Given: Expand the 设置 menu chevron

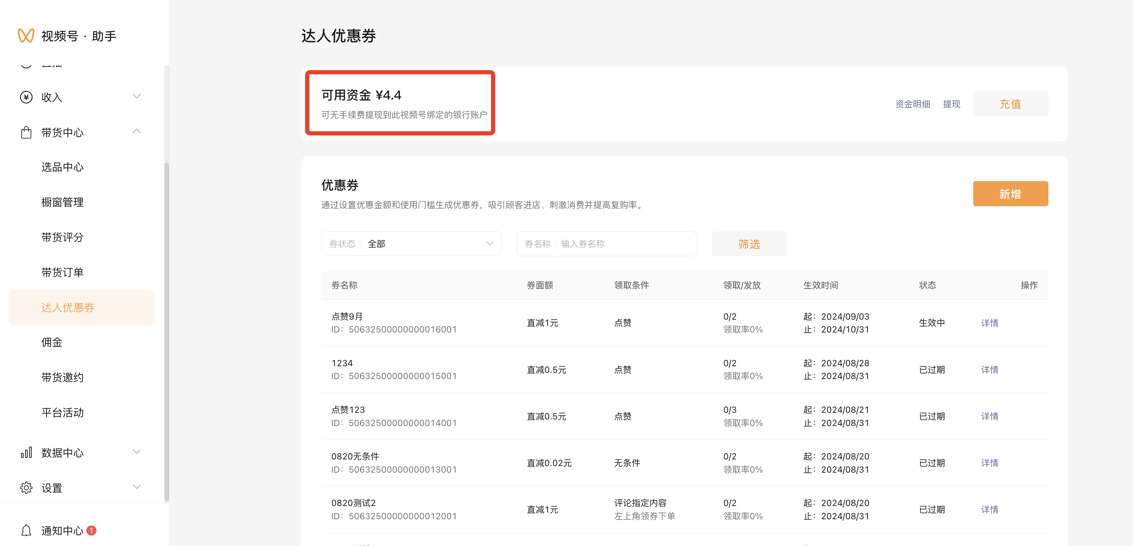Looking at the screenshot, I should [x=136, y=487].
